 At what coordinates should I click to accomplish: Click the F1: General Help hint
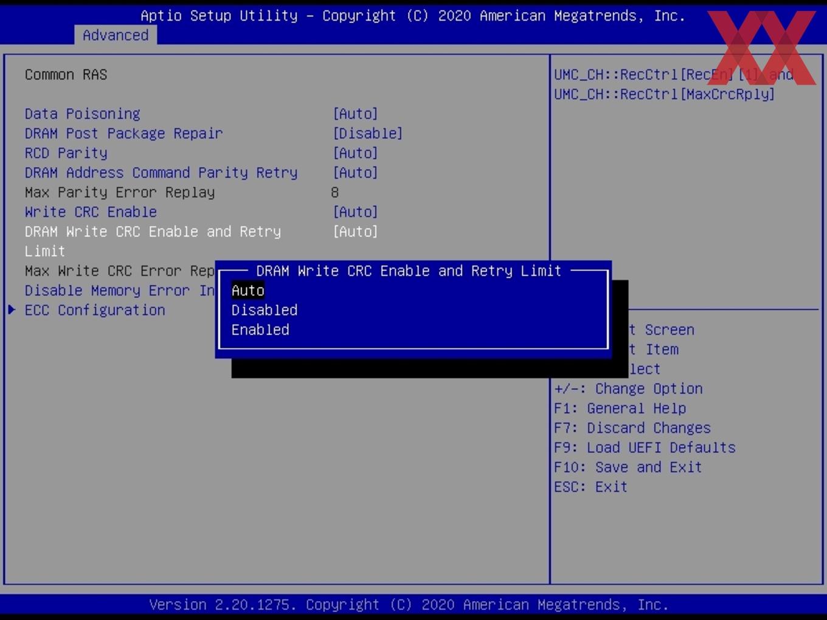pos(620,408)
